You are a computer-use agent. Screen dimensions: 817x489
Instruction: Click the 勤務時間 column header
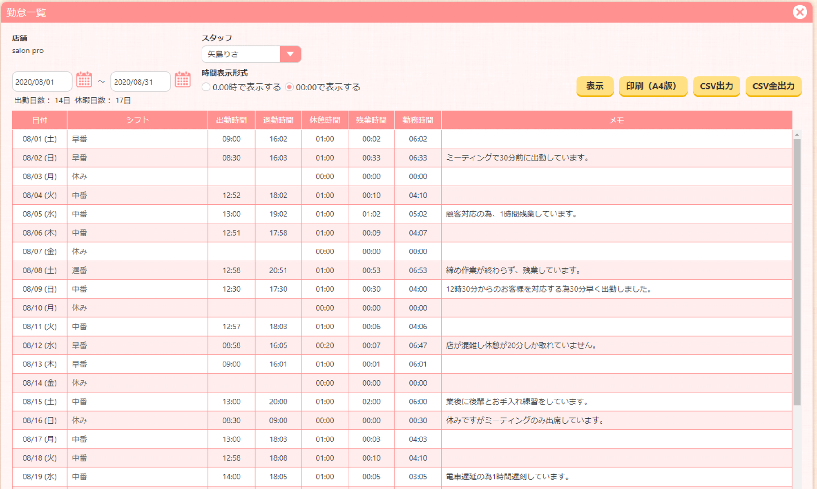418,120
